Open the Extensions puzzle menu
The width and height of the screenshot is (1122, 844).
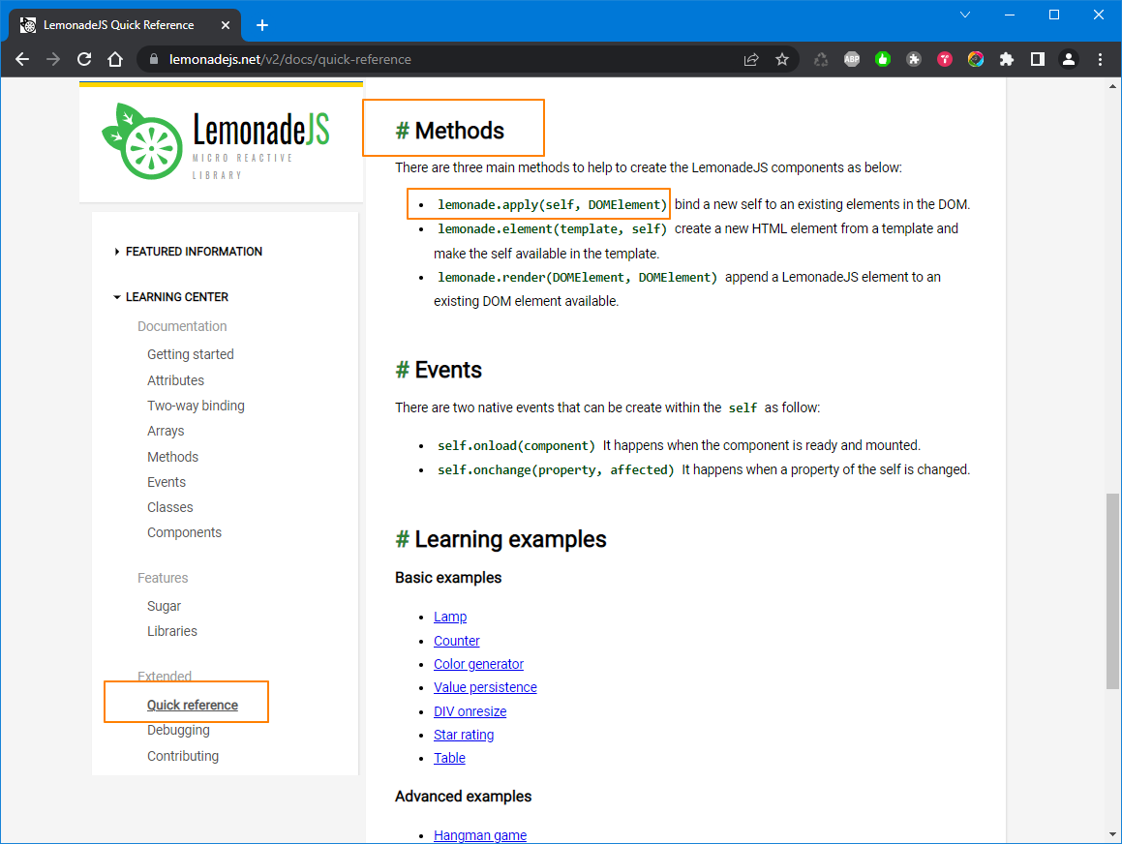point(1007,59)
